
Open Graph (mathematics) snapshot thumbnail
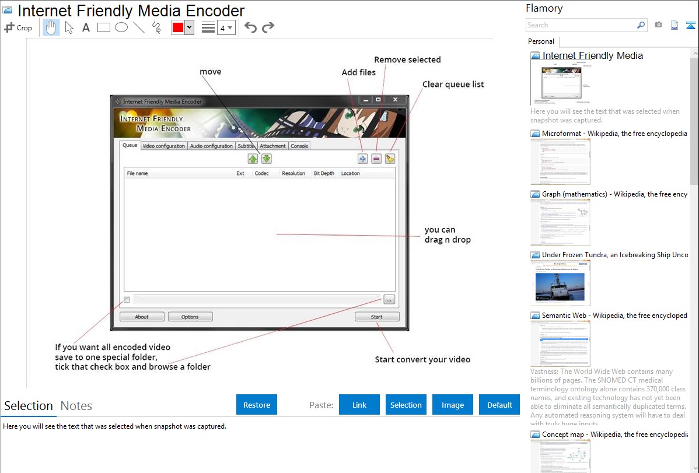(560, 222)
